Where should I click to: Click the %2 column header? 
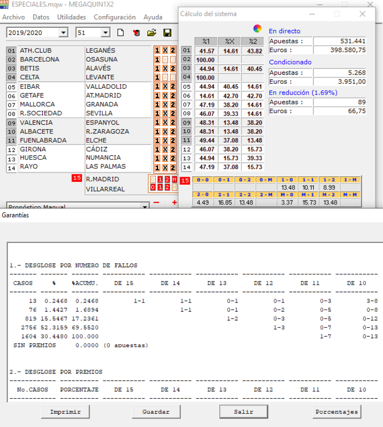[253, 42]
